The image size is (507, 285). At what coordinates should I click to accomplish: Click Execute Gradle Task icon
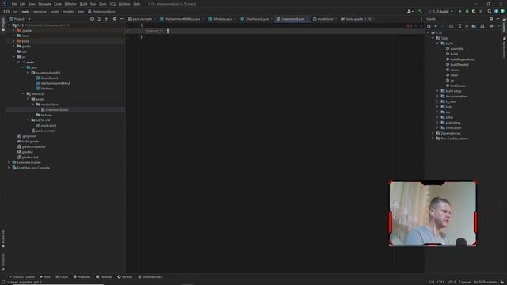(x=451, y=26)
